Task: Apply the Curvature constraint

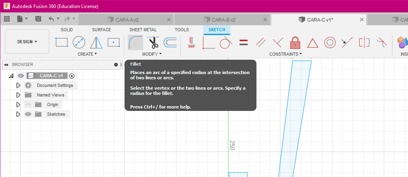Action: tap(381, 42)
